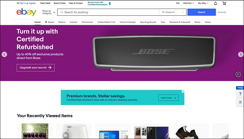Click Learn more in the teal ad
The width and height of the screenshot is (244, 139).
[x=169, y=98]
